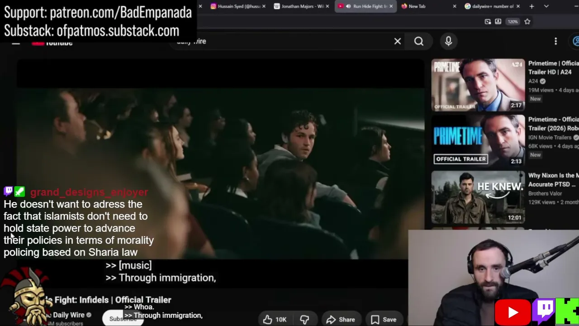Open the Primetime A24 trailer thumbnail
Screen dimensions: 579x326
pyautogui.click(x=478, y=85)
